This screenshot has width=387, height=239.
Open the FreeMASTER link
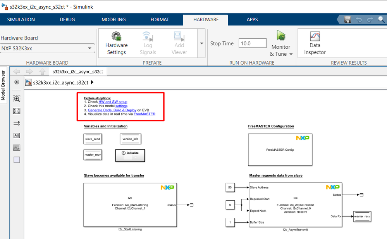[x=144, y=114]
